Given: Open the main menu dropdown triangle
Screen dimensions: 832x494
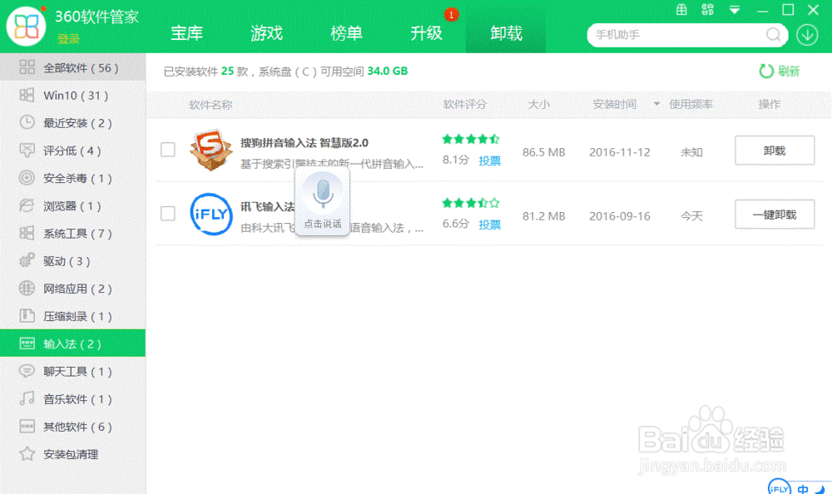Looking at the screenshot, I should 735,10.
